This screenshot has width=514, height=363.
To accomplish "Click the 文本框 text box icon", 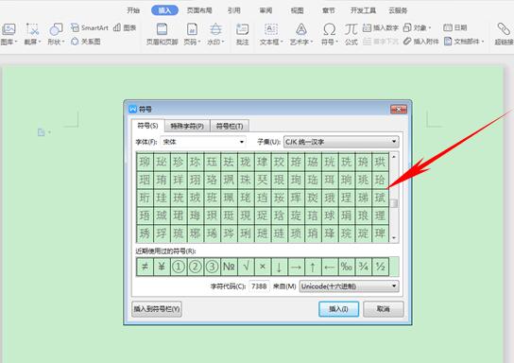I will 271,29.
